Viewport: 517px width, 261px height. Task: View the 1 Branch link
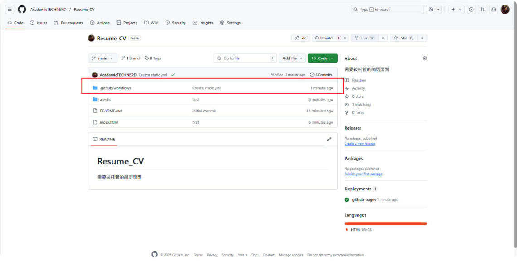131,58
